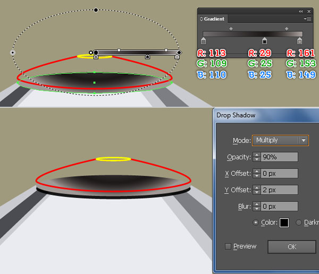
Task: Click right stop on canvas gradient annotator
Action: pyautogui.click(x=177, y=57)
